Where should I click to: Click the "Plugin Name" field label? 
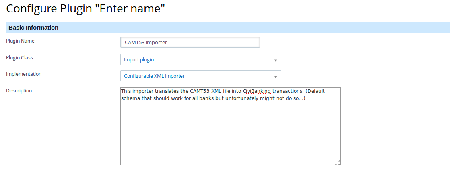point(20,41)
